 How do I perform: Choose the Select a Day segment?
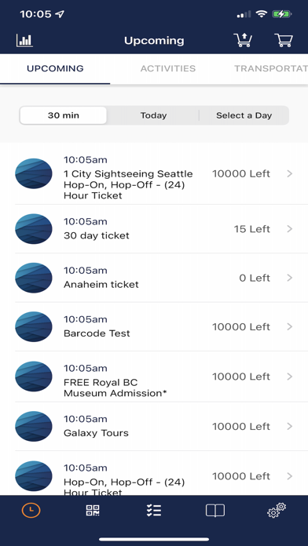point(244,115)
